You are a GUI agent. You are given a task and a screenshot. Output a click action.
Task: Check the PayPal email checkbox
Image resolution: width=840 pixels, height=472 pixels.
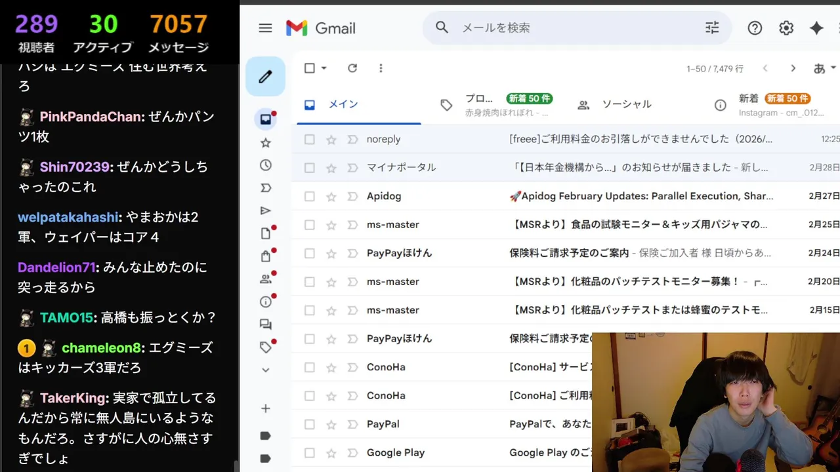coord(310,424)
